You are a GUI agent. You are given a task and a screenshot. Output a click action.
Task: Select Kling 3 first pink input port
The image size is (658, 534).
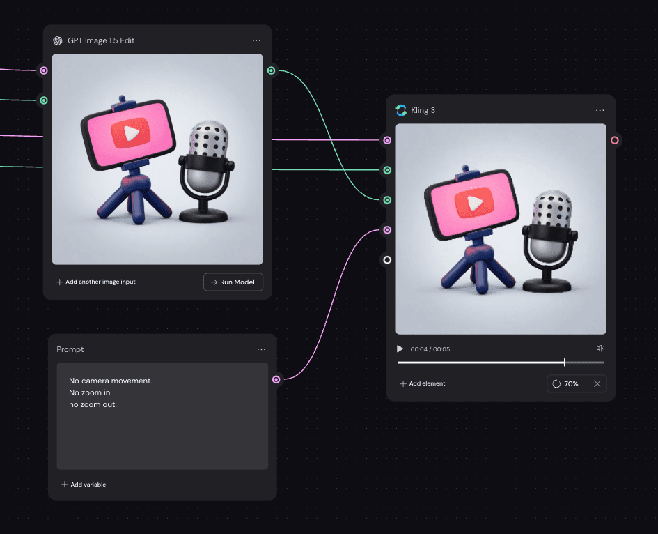coord(387,140)
